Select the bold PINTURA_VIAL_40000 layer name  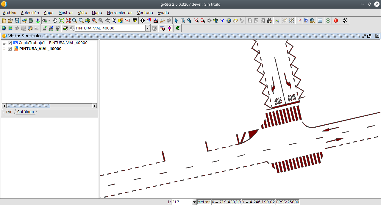40,49
